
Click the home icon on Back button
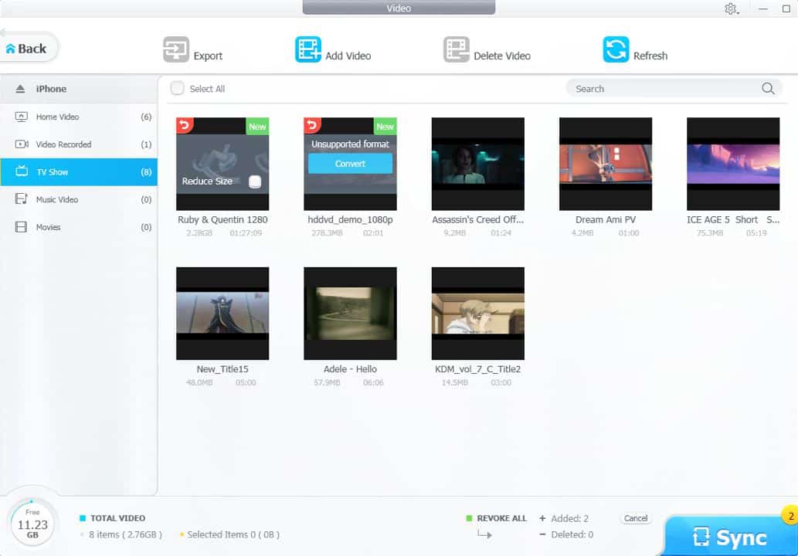[10, 49]
